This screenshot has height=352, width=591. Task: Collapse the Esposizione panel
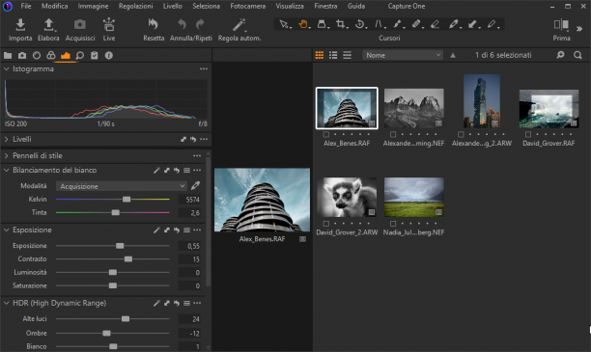[7, 230]
